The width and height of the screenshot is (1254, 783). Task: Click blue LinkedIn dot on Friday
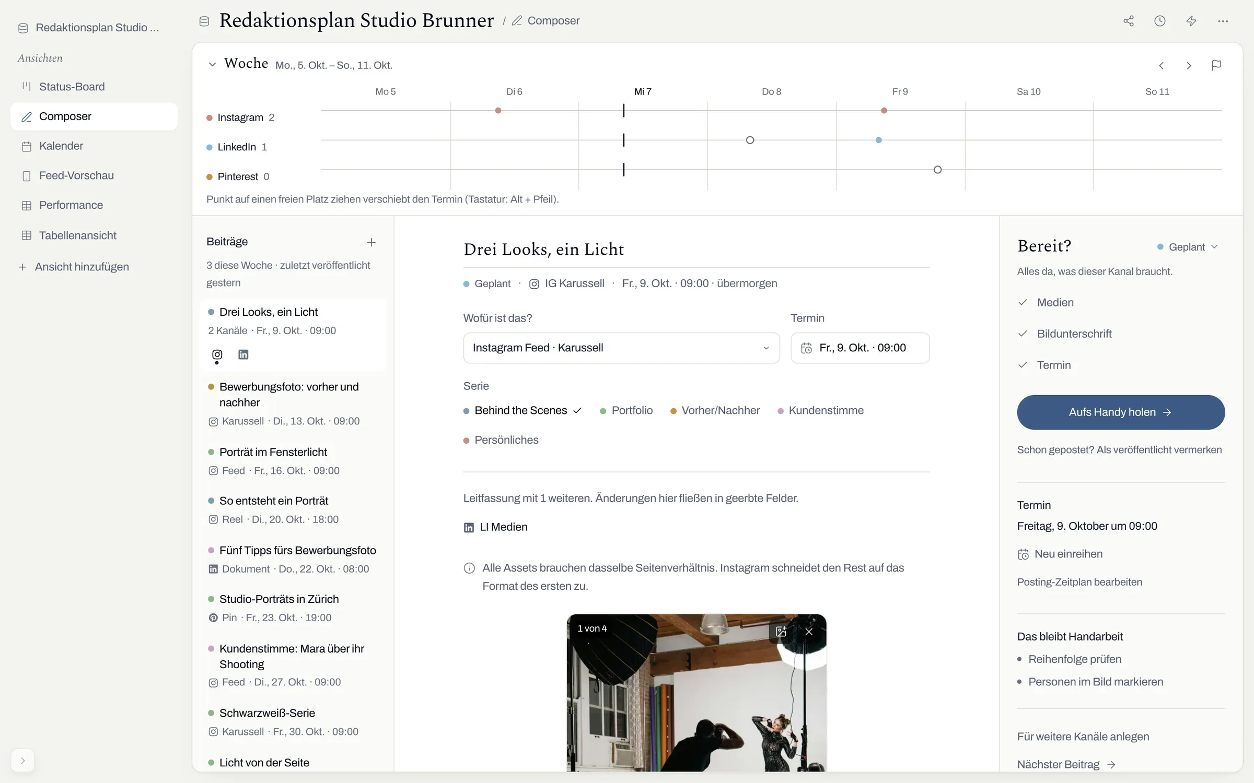(x=879, y=140)
